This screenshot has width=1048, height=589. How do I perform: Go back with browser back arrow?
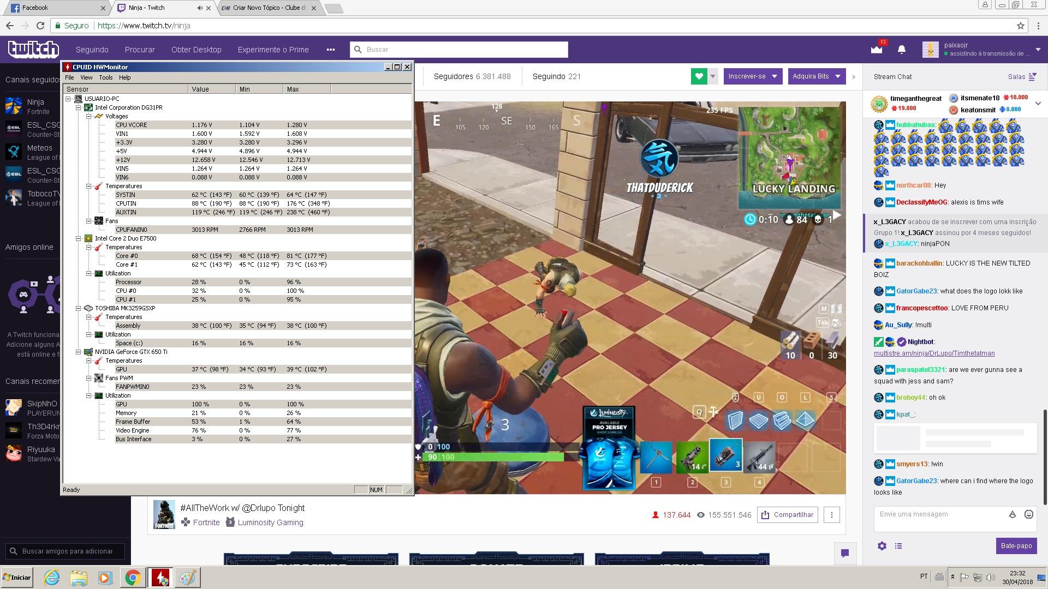pyautogui.click(x=10, y=26)
